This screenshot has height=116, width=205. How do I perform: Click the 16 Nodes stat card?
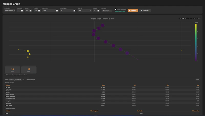coord(12,70)
